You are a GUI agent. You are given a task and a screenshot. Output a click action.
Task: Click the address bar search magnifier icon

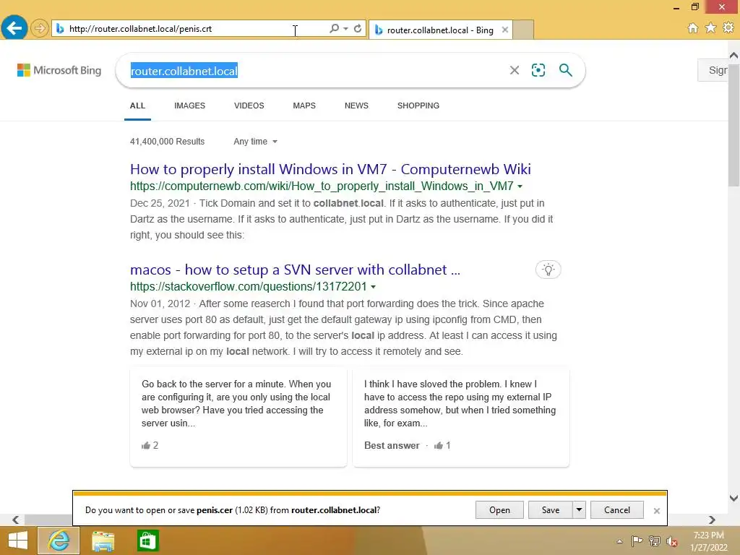point(334,28)
